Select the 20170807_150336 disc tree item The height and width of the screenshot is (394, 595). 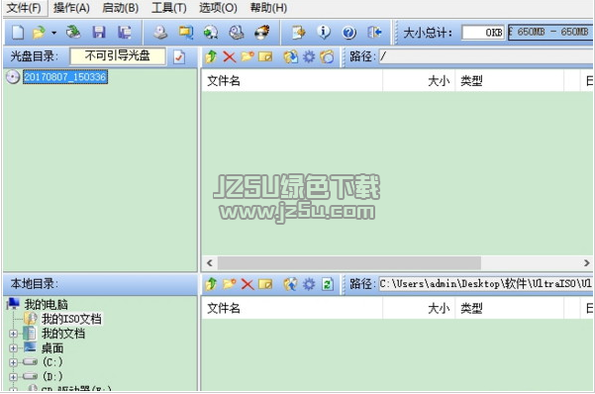pyautogui.click(x=65, y=77)
